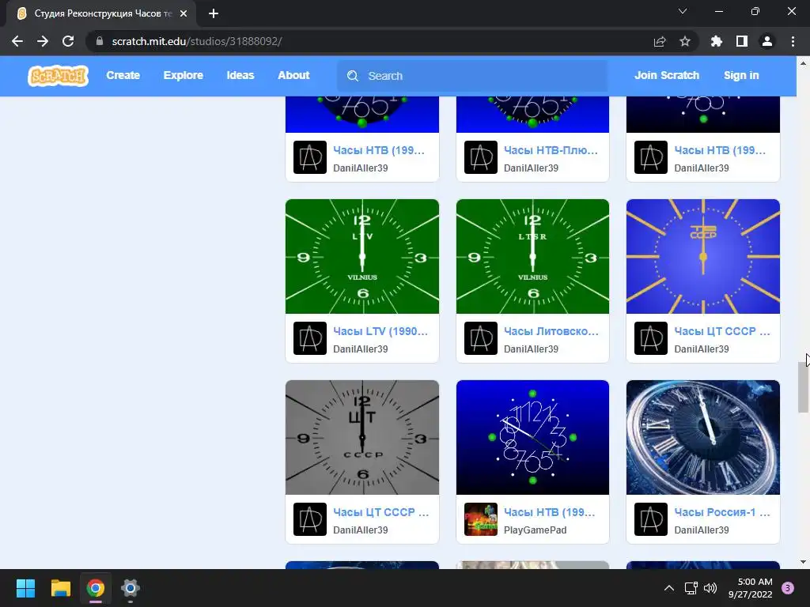Open the Windows Start menu
The width and height of the screenshot is (810, 607).
pos(25,588)
